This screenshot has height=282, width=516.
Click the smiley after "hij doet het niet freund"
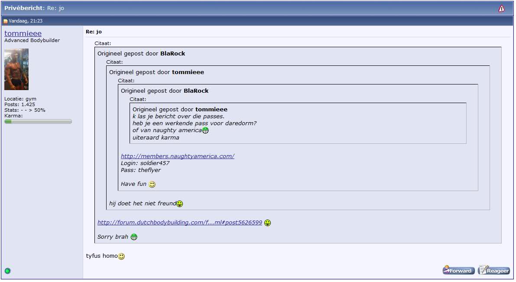coord(179,204)
